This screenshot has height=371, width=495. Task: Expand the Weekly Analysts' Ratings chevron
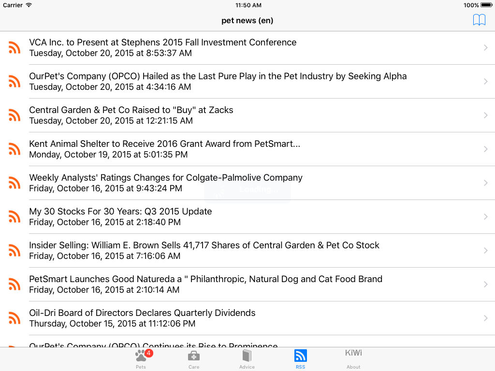485,183
